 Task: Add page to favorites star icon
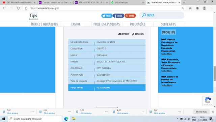point(183,8)
